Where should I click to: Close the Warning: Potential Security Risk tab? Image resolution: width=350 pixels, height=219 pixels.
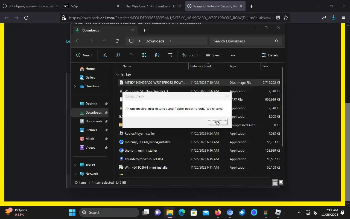pyautogui.click(x=241, y=6)
